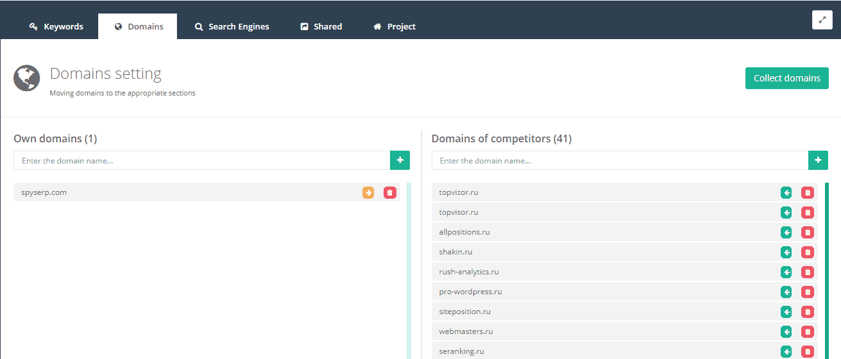Delete seranking.ru domain

(x=808, y=351)
